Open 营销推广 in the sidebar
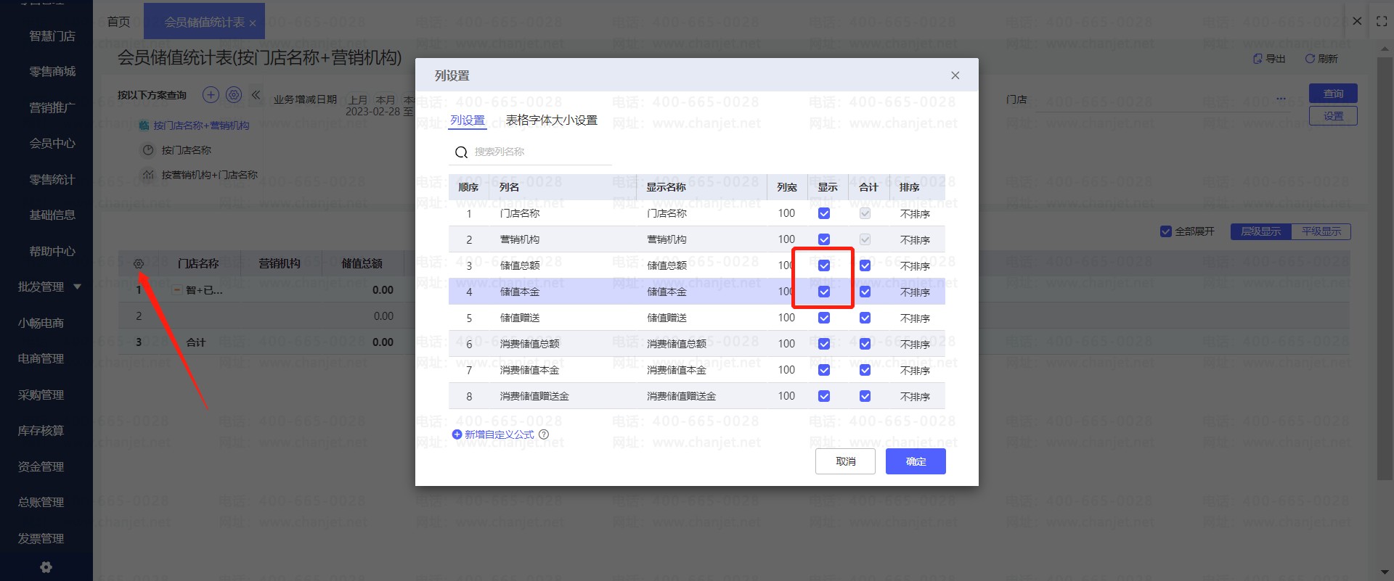Image resolution: width=1394 pixels, height=581 pixels. click(x=52, y=107)
